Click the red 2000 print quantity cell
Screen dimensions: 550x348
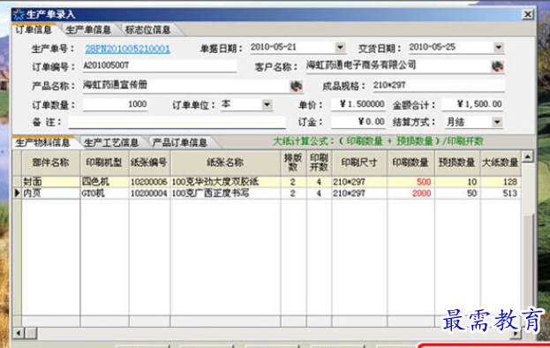coord(411,193)
